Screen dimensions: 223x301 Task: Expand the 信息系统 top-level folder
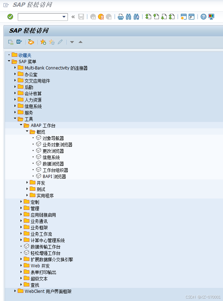[x=15, y=106]
